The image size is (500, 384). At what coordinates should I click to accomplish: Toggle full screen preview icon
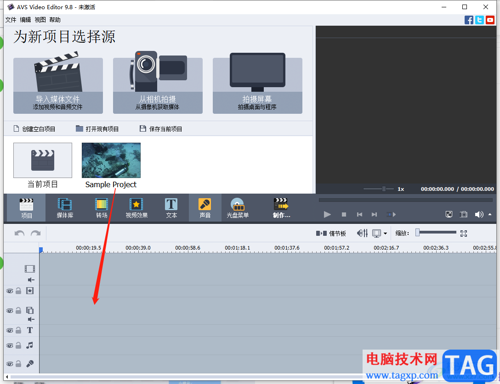[x=449, y=214]
